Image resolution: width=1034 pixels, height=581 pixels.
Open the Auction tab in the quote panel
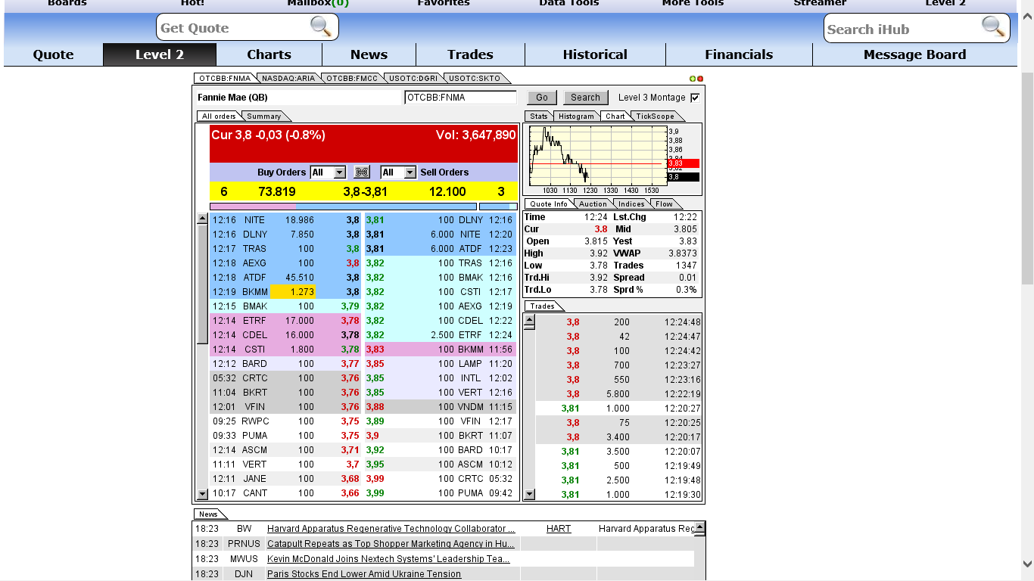592,204
